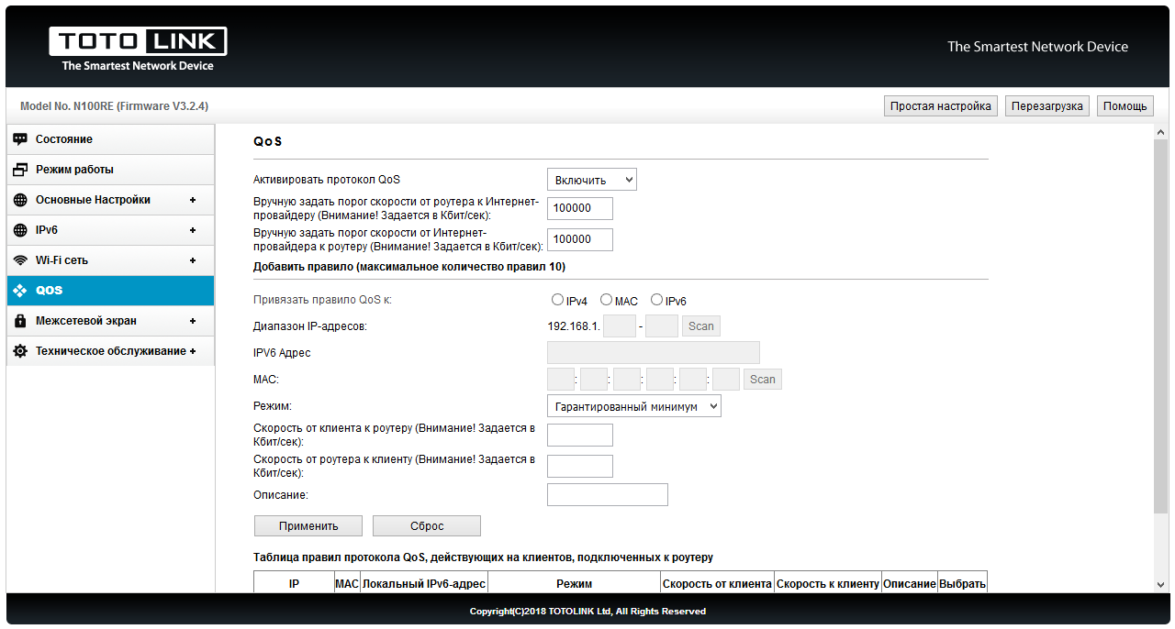
Task: Click the Wi-Fi сеть signal icon
Action: click(x=20, y=260)
